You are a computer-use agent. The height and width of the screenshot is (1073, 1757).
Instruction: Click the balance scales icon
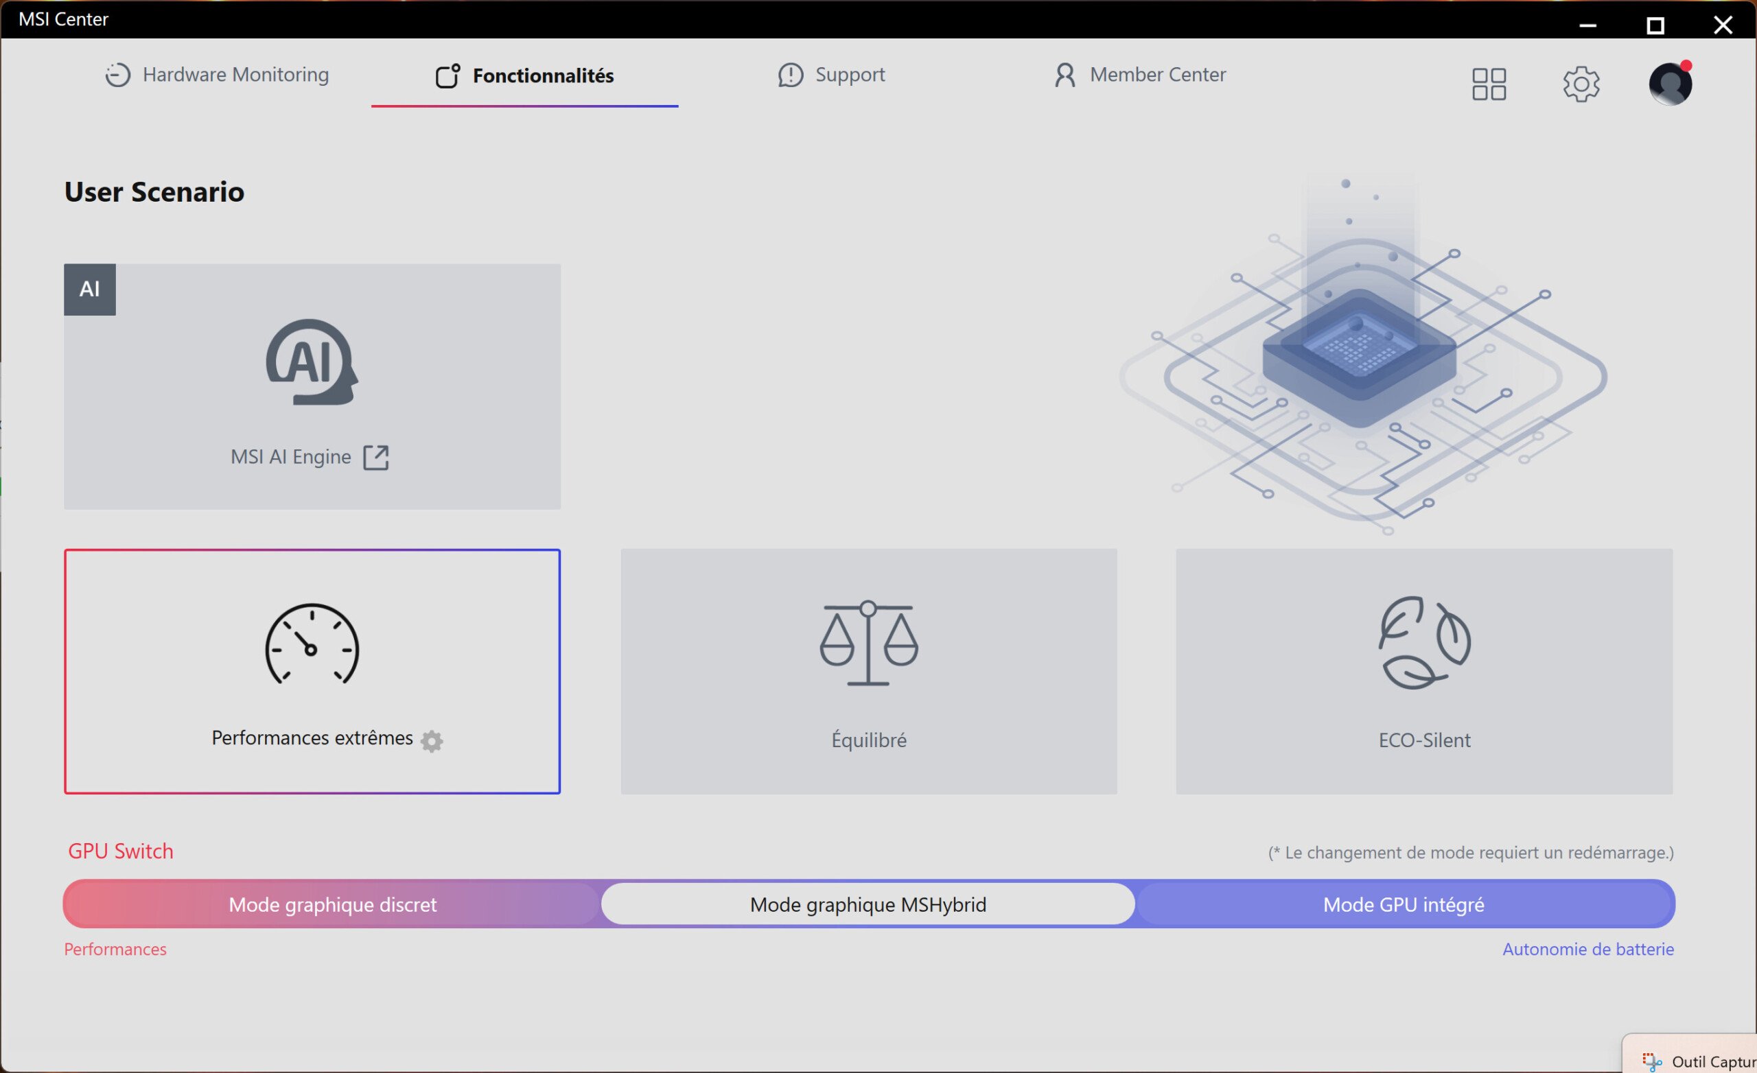pos(868,642)
